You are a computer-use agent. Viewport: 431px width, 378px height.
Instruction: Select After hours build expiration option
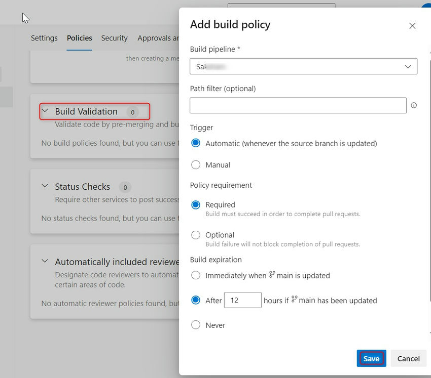point(196,301)
